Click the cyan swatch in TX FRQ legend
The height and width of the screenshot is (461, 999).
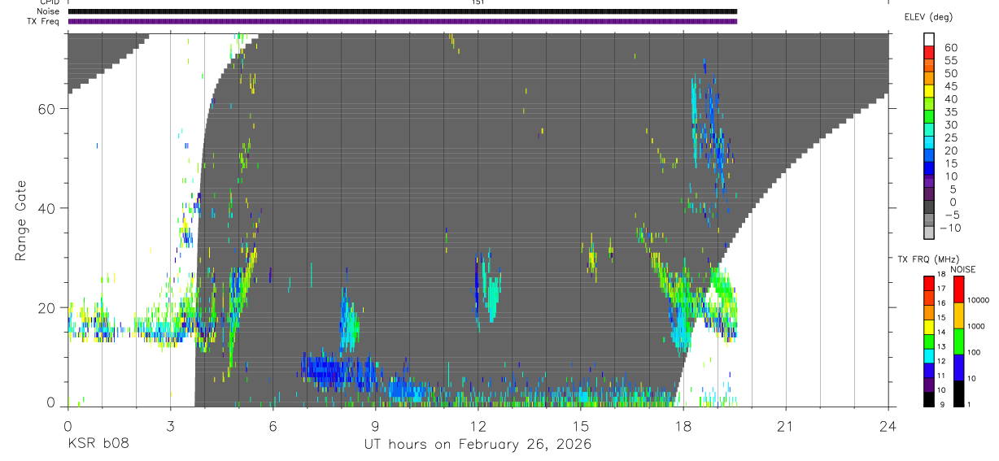[x=929, y=355]
